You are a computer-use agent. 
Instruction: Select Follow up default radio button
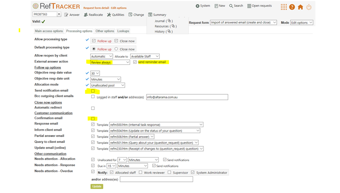(x=94, y=49)
